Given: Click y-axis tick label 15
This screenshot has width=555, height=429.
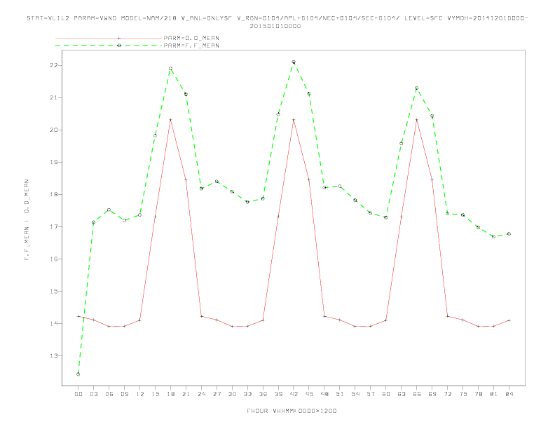Looking at the screenshot, I should pyautogui.click(x=53, y=292).
